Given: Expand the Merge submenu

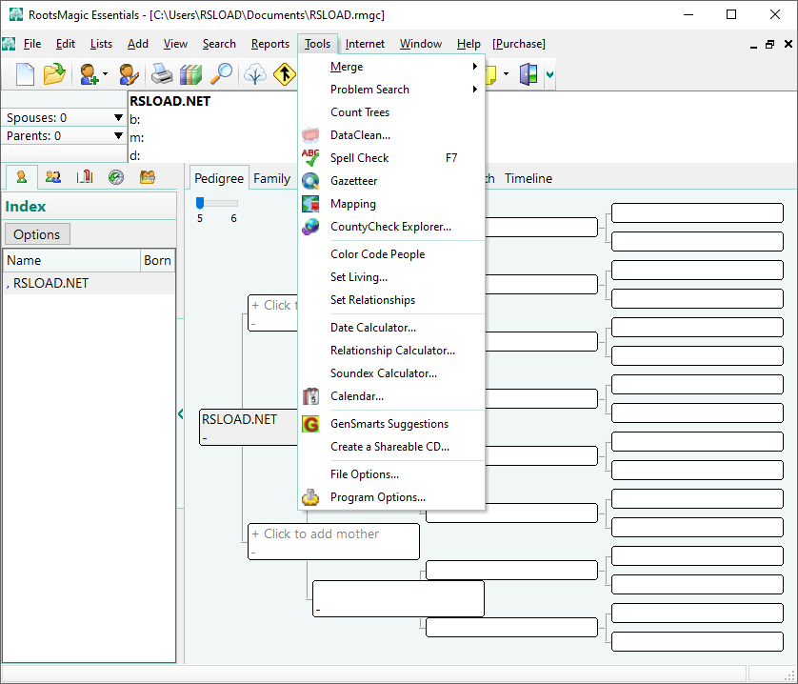Looking at the screenshot, I should tap(475, 67).
